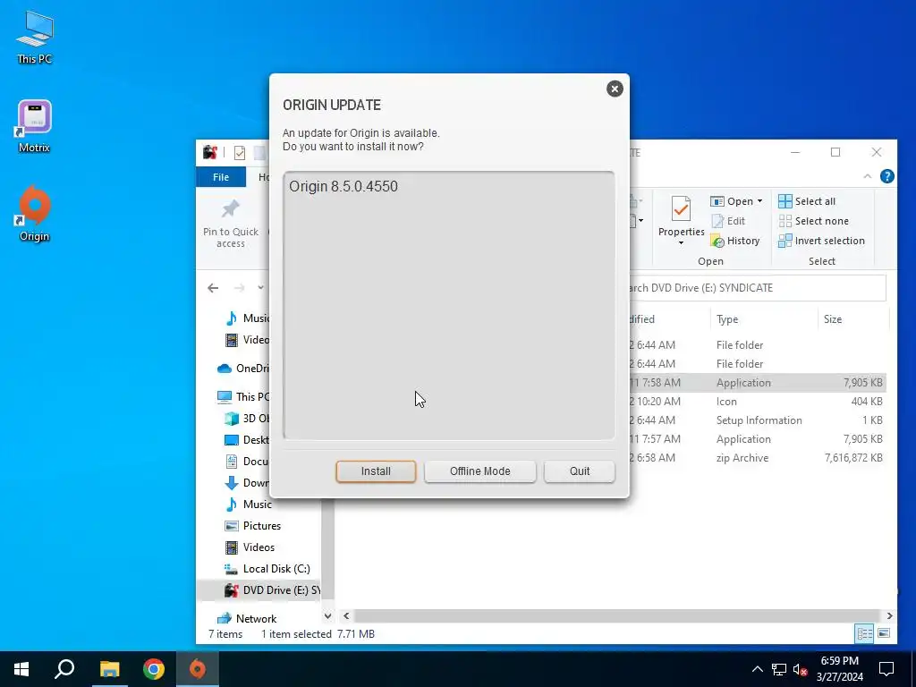Quit the Origin update dialog
Image resolution: width=916 pixels, height=687 pixels.
579,471
